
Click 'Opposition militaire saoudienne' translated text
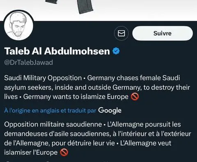(x=53, y=124)
